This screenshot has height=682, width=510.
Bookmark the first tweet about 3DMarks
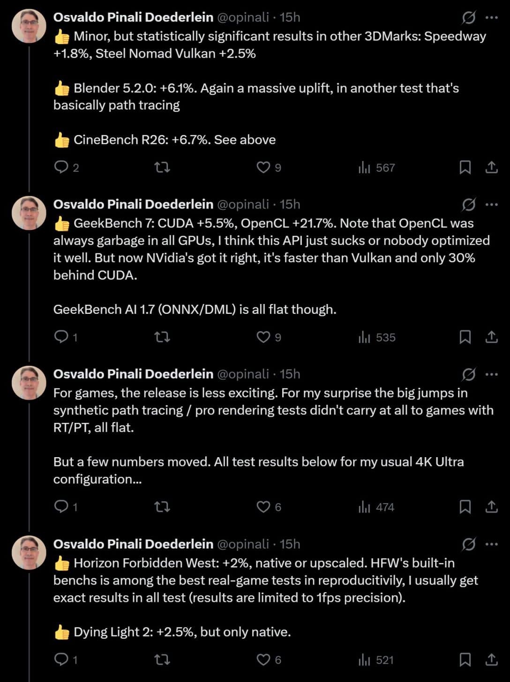pyautogui.click(x=465, y=167)
